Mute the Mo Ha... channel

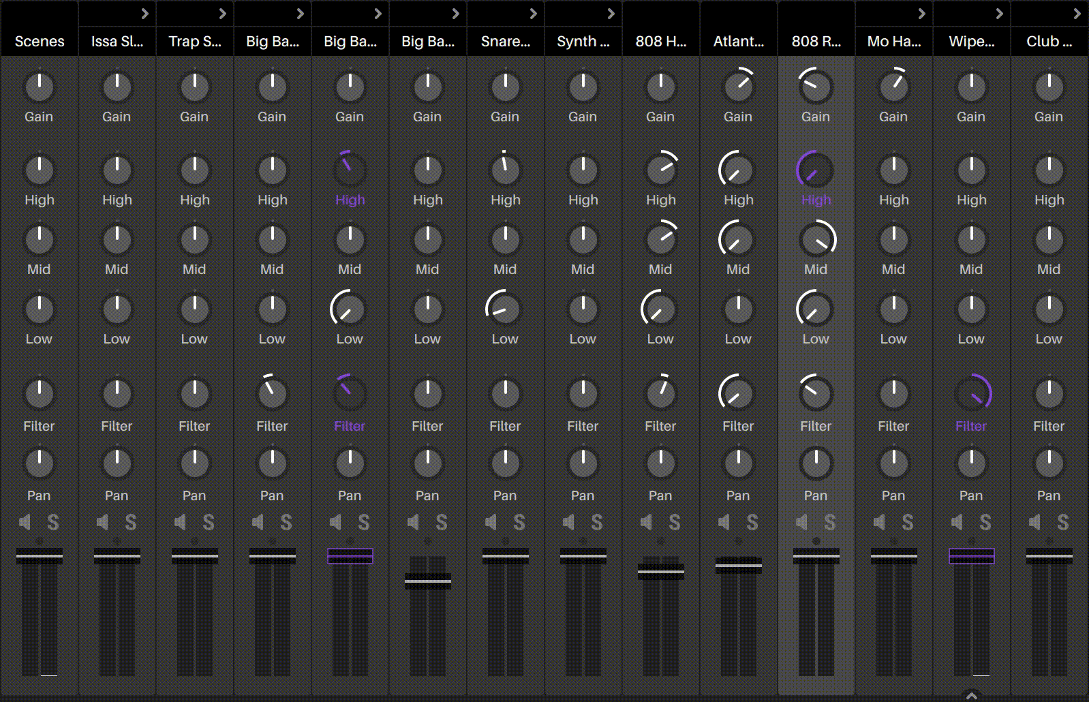880,523
